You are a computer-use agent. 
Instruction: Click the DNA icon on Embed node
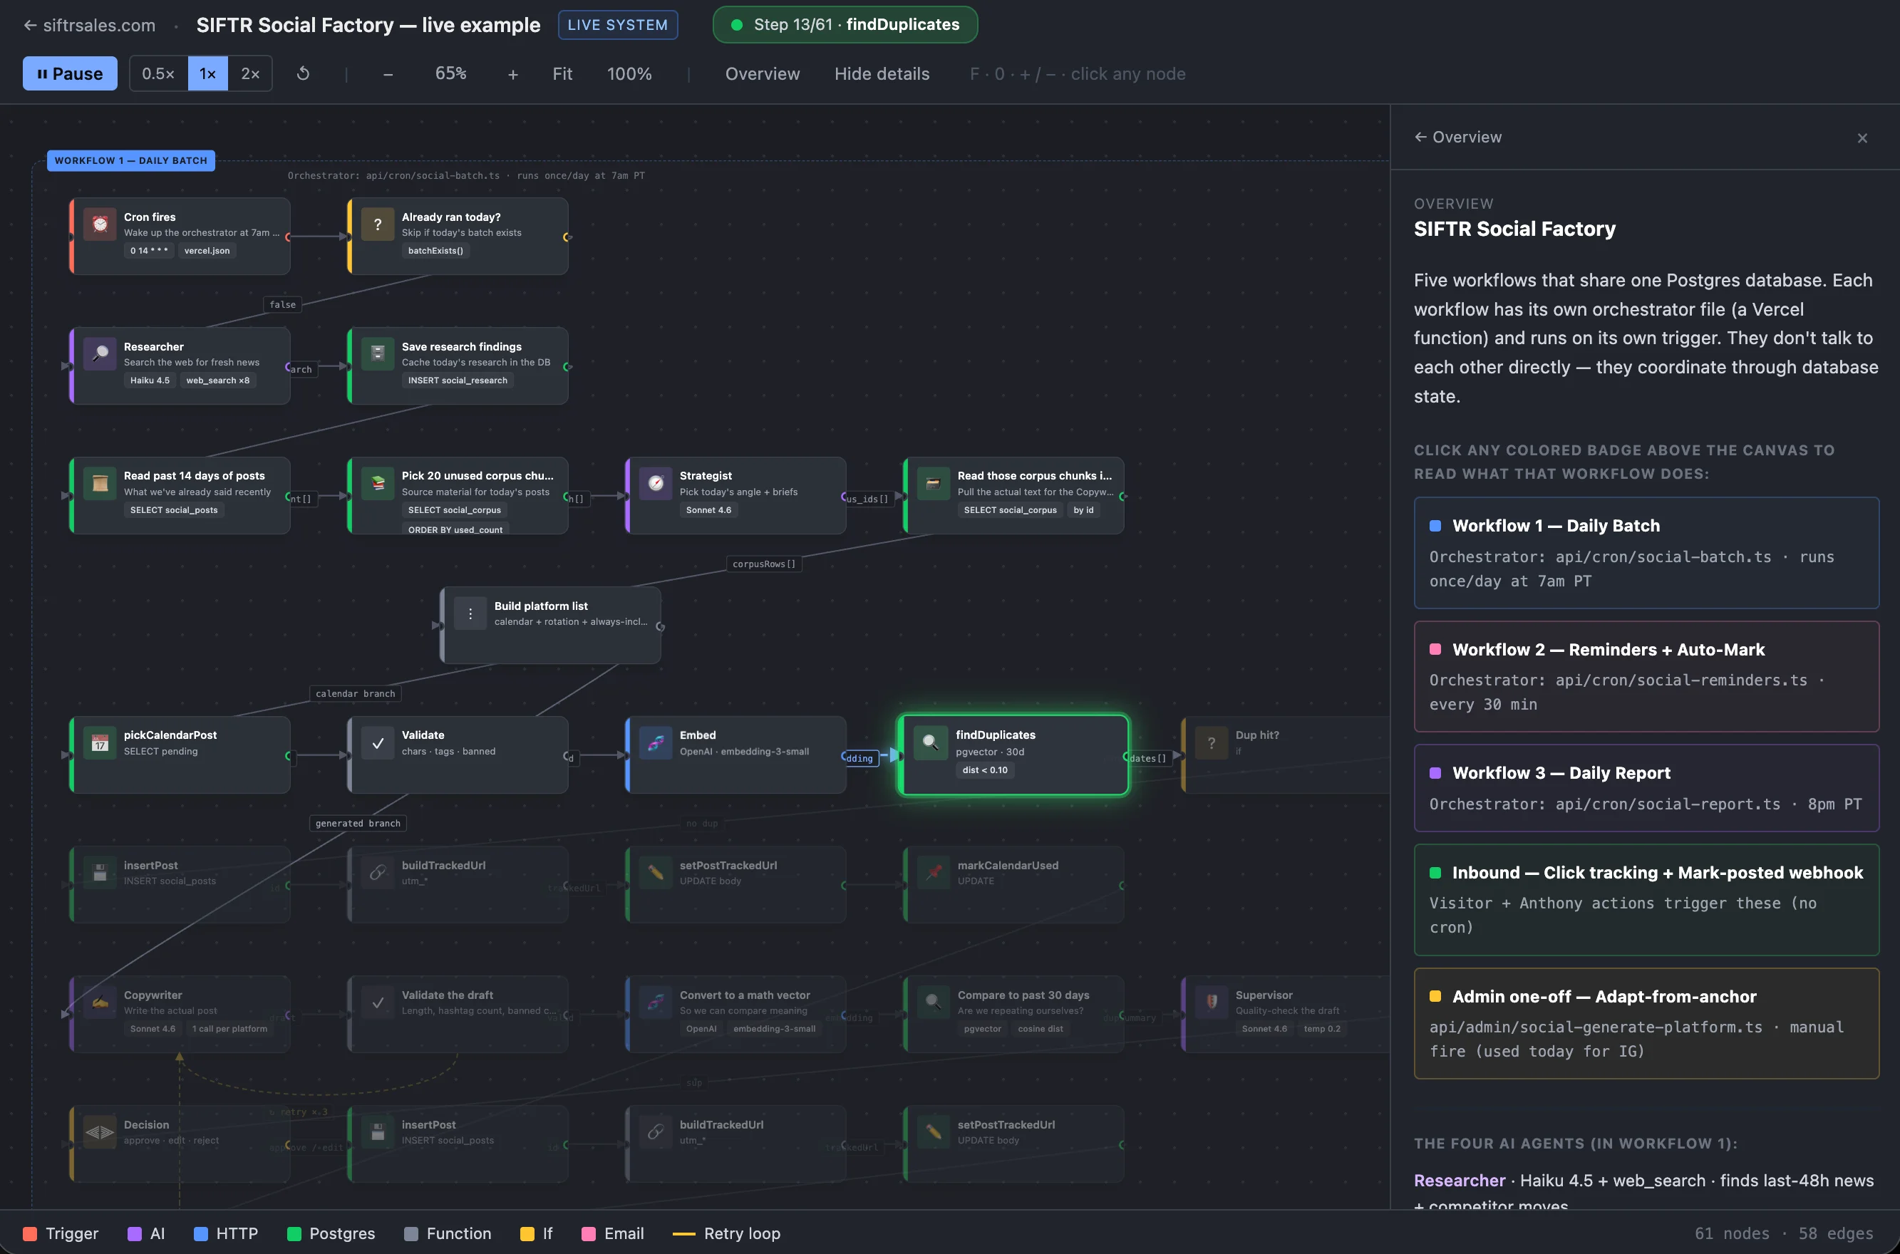click(x=656, y=743)
